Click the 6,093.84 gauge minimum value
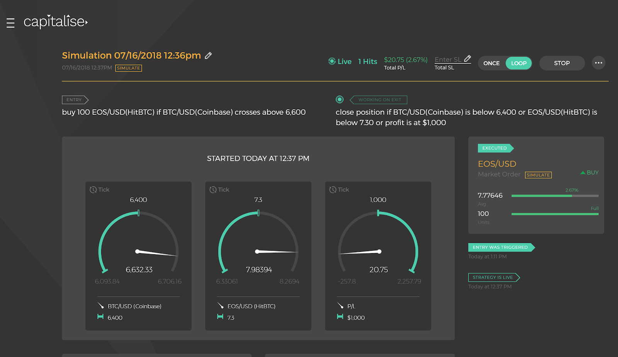 [x=107, y=282]
